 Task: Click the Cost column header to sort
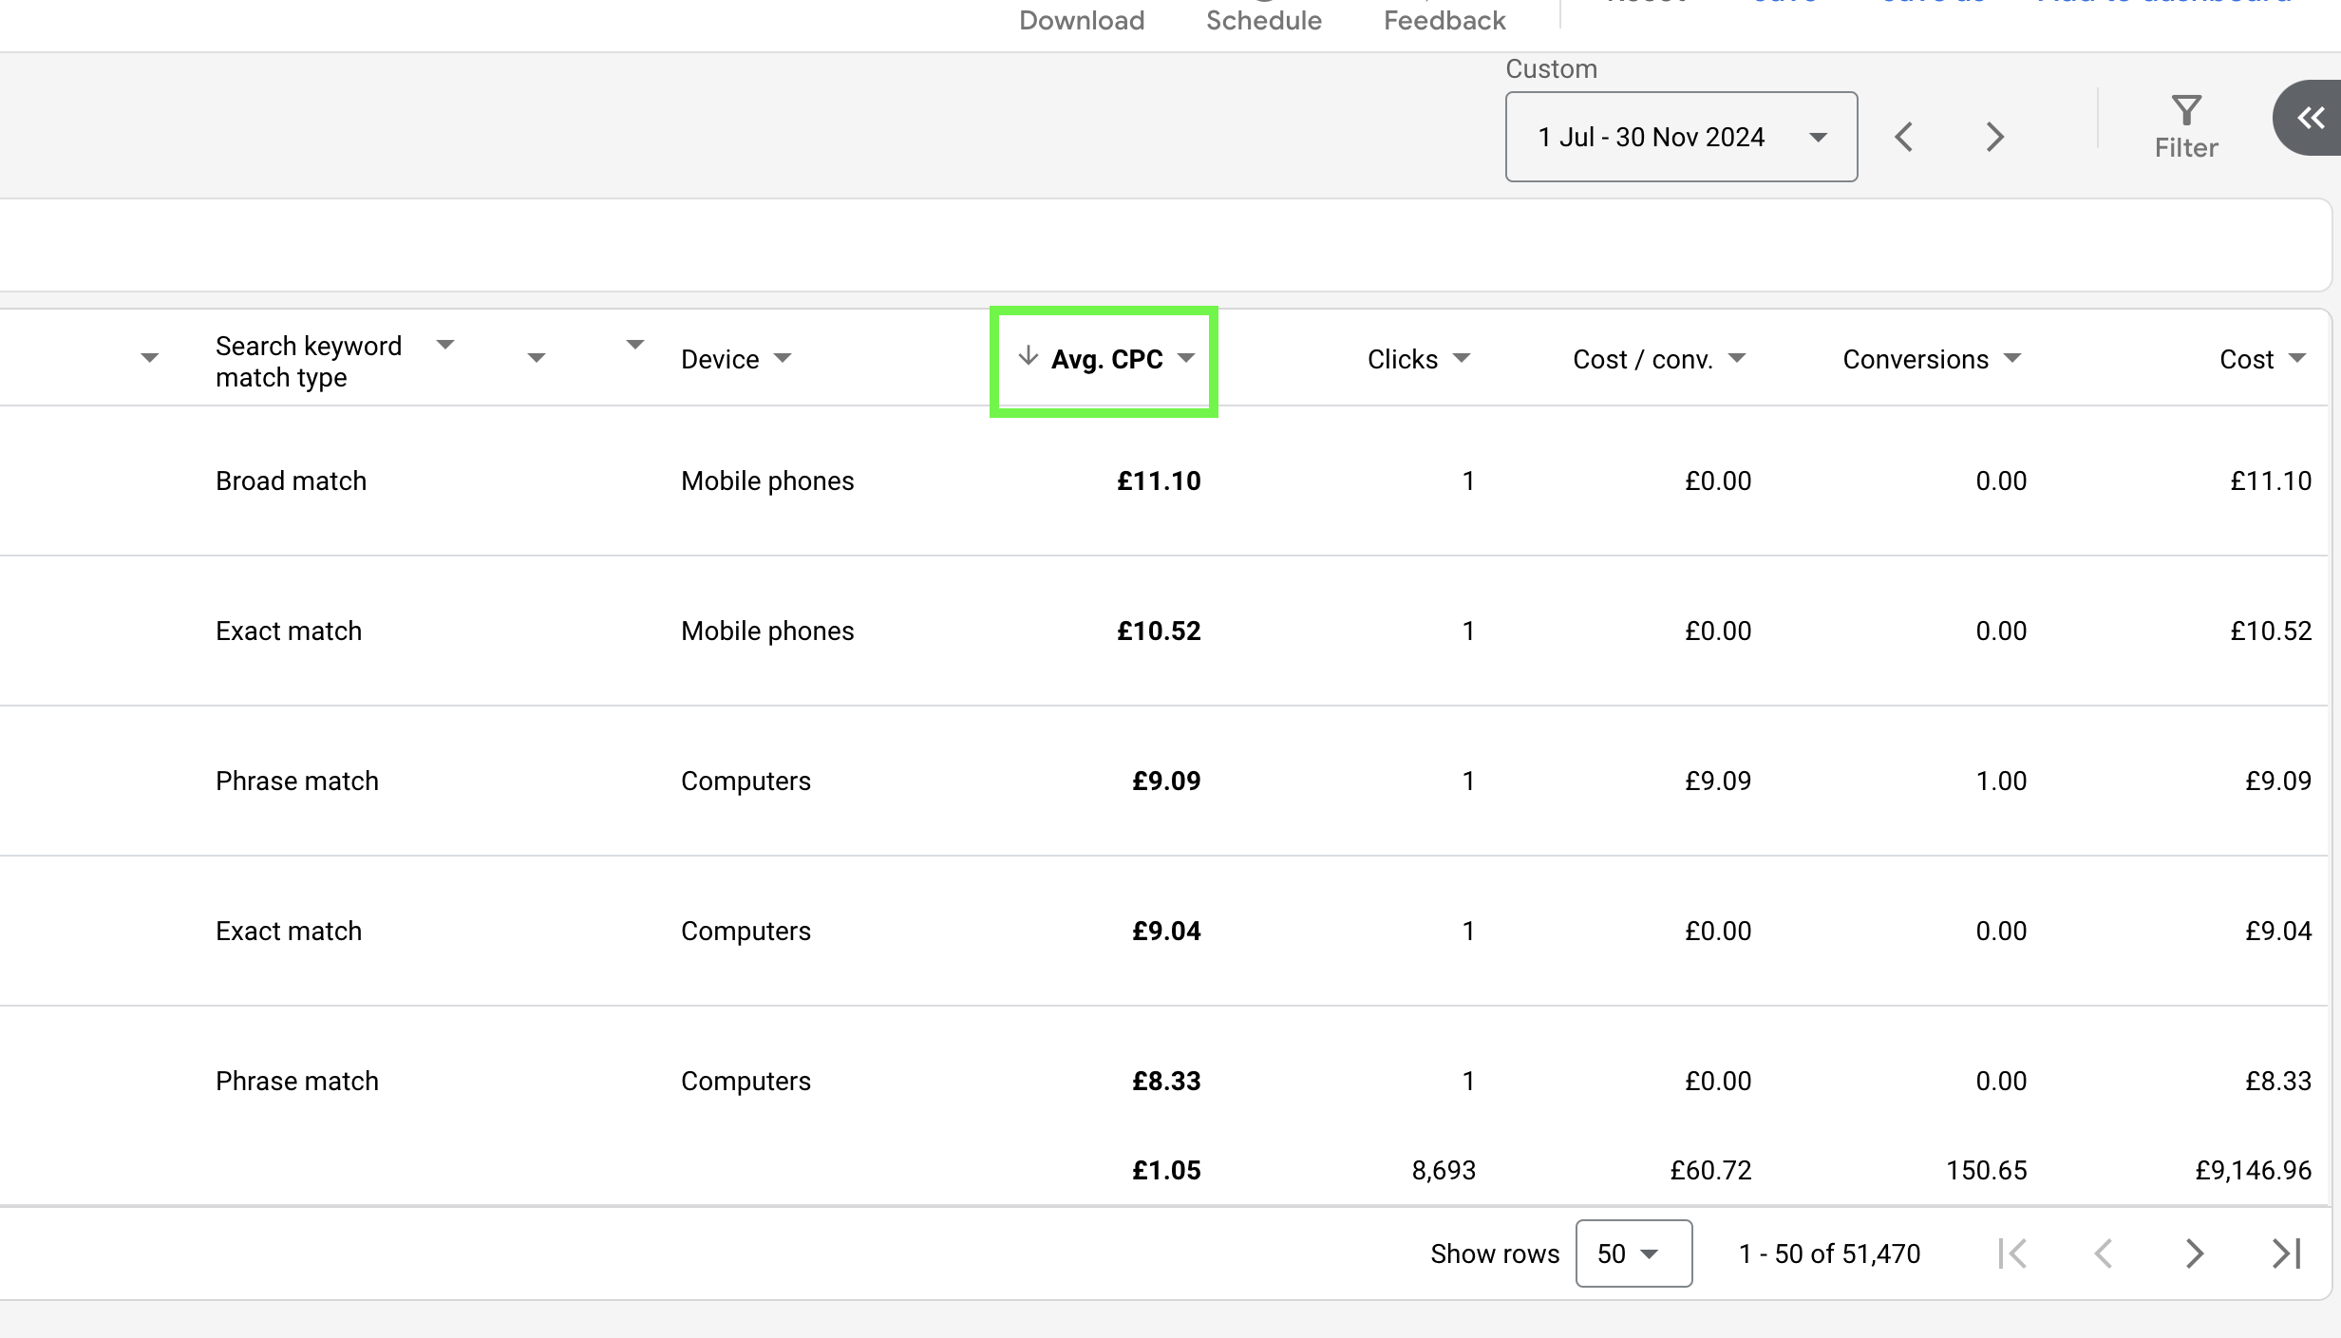click(2248, 359)
